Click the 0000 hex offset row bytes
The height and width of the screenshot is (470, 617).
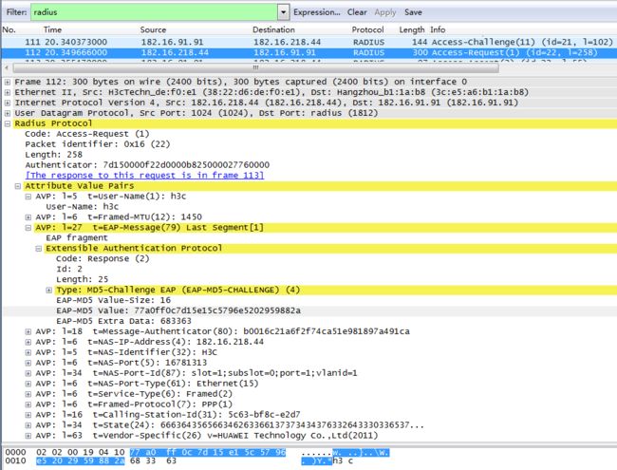[161, 452]
